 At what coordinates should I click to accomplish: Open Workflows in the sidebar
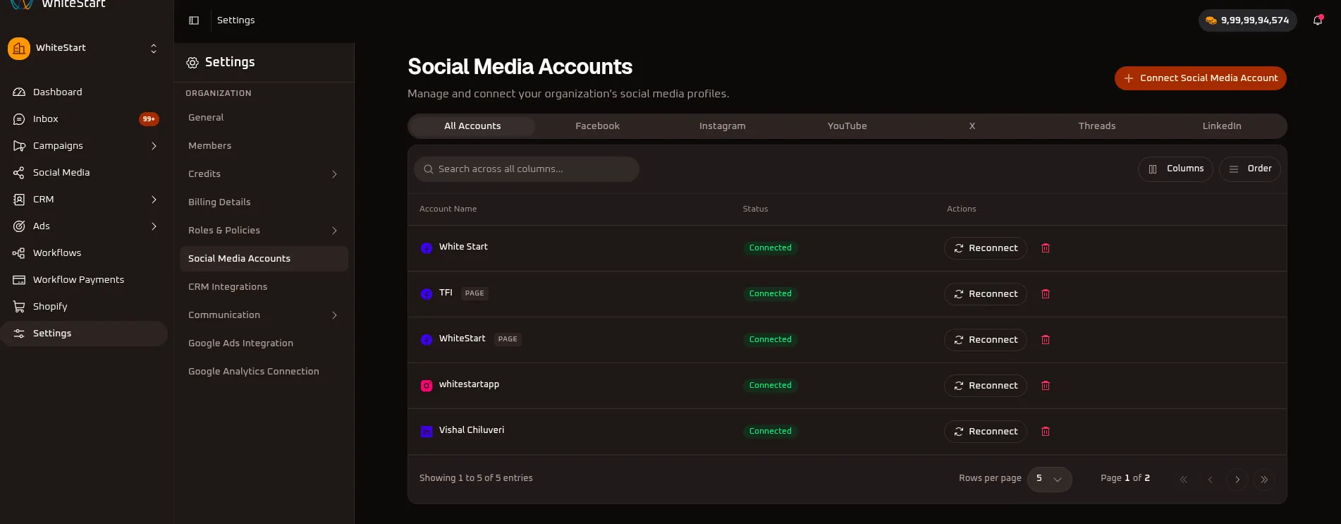click(84, 253)
